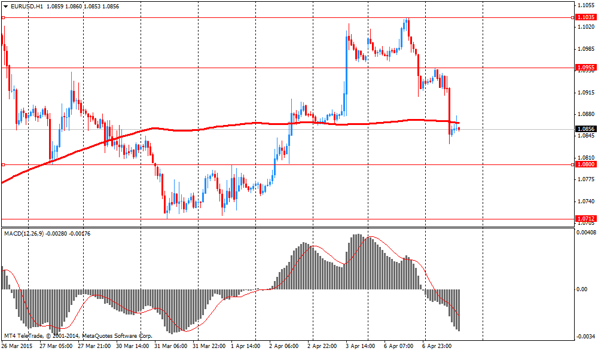
Task: Select the right handle of the 1.1035 line
Action: (x=572, y=17)
